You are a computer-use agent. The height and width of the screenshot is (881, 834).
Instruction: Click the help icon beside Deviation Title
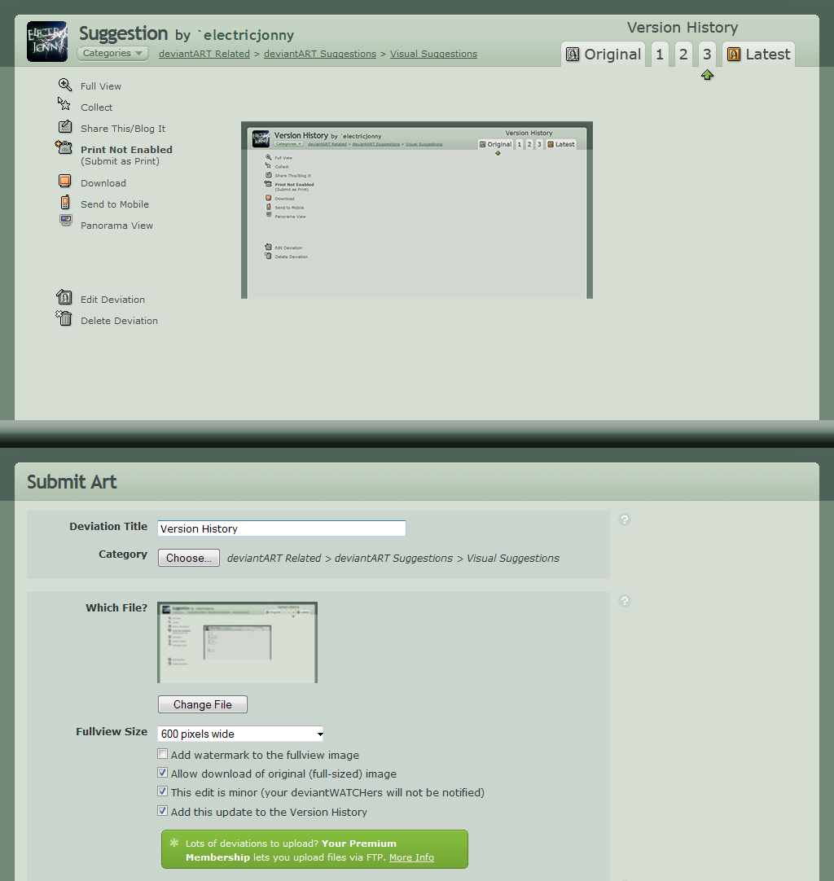(x=625, y=519)
